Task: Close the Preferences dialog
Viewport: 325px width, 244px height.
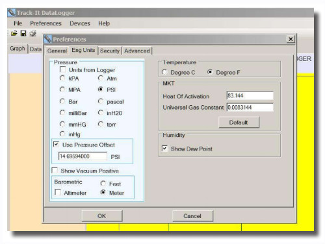Action: (291, 39)
